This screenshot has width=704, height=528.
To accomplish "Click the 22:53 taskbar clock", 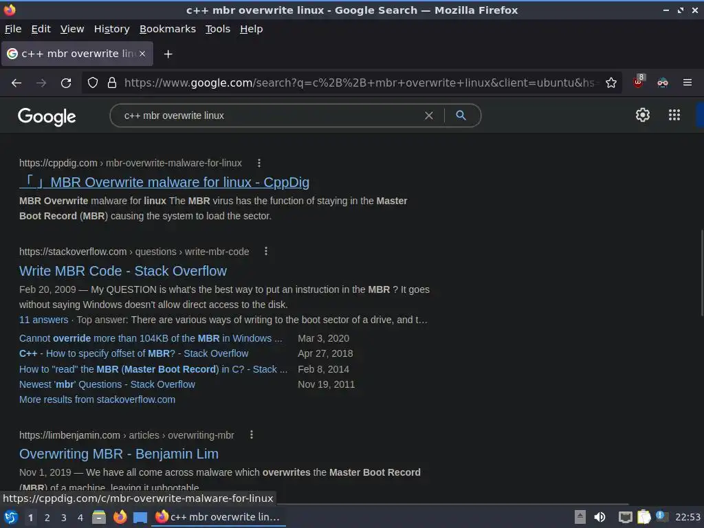I will 687,517.
